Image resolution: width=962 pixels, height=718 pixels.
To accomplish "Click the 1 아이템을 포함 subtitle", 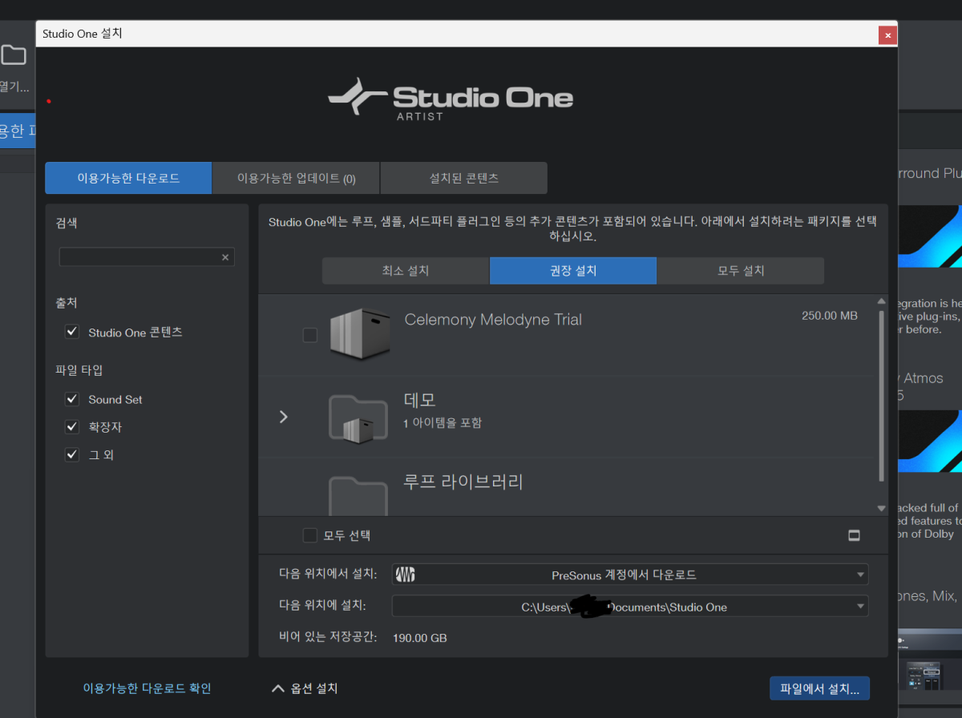I will click(443, 423).
